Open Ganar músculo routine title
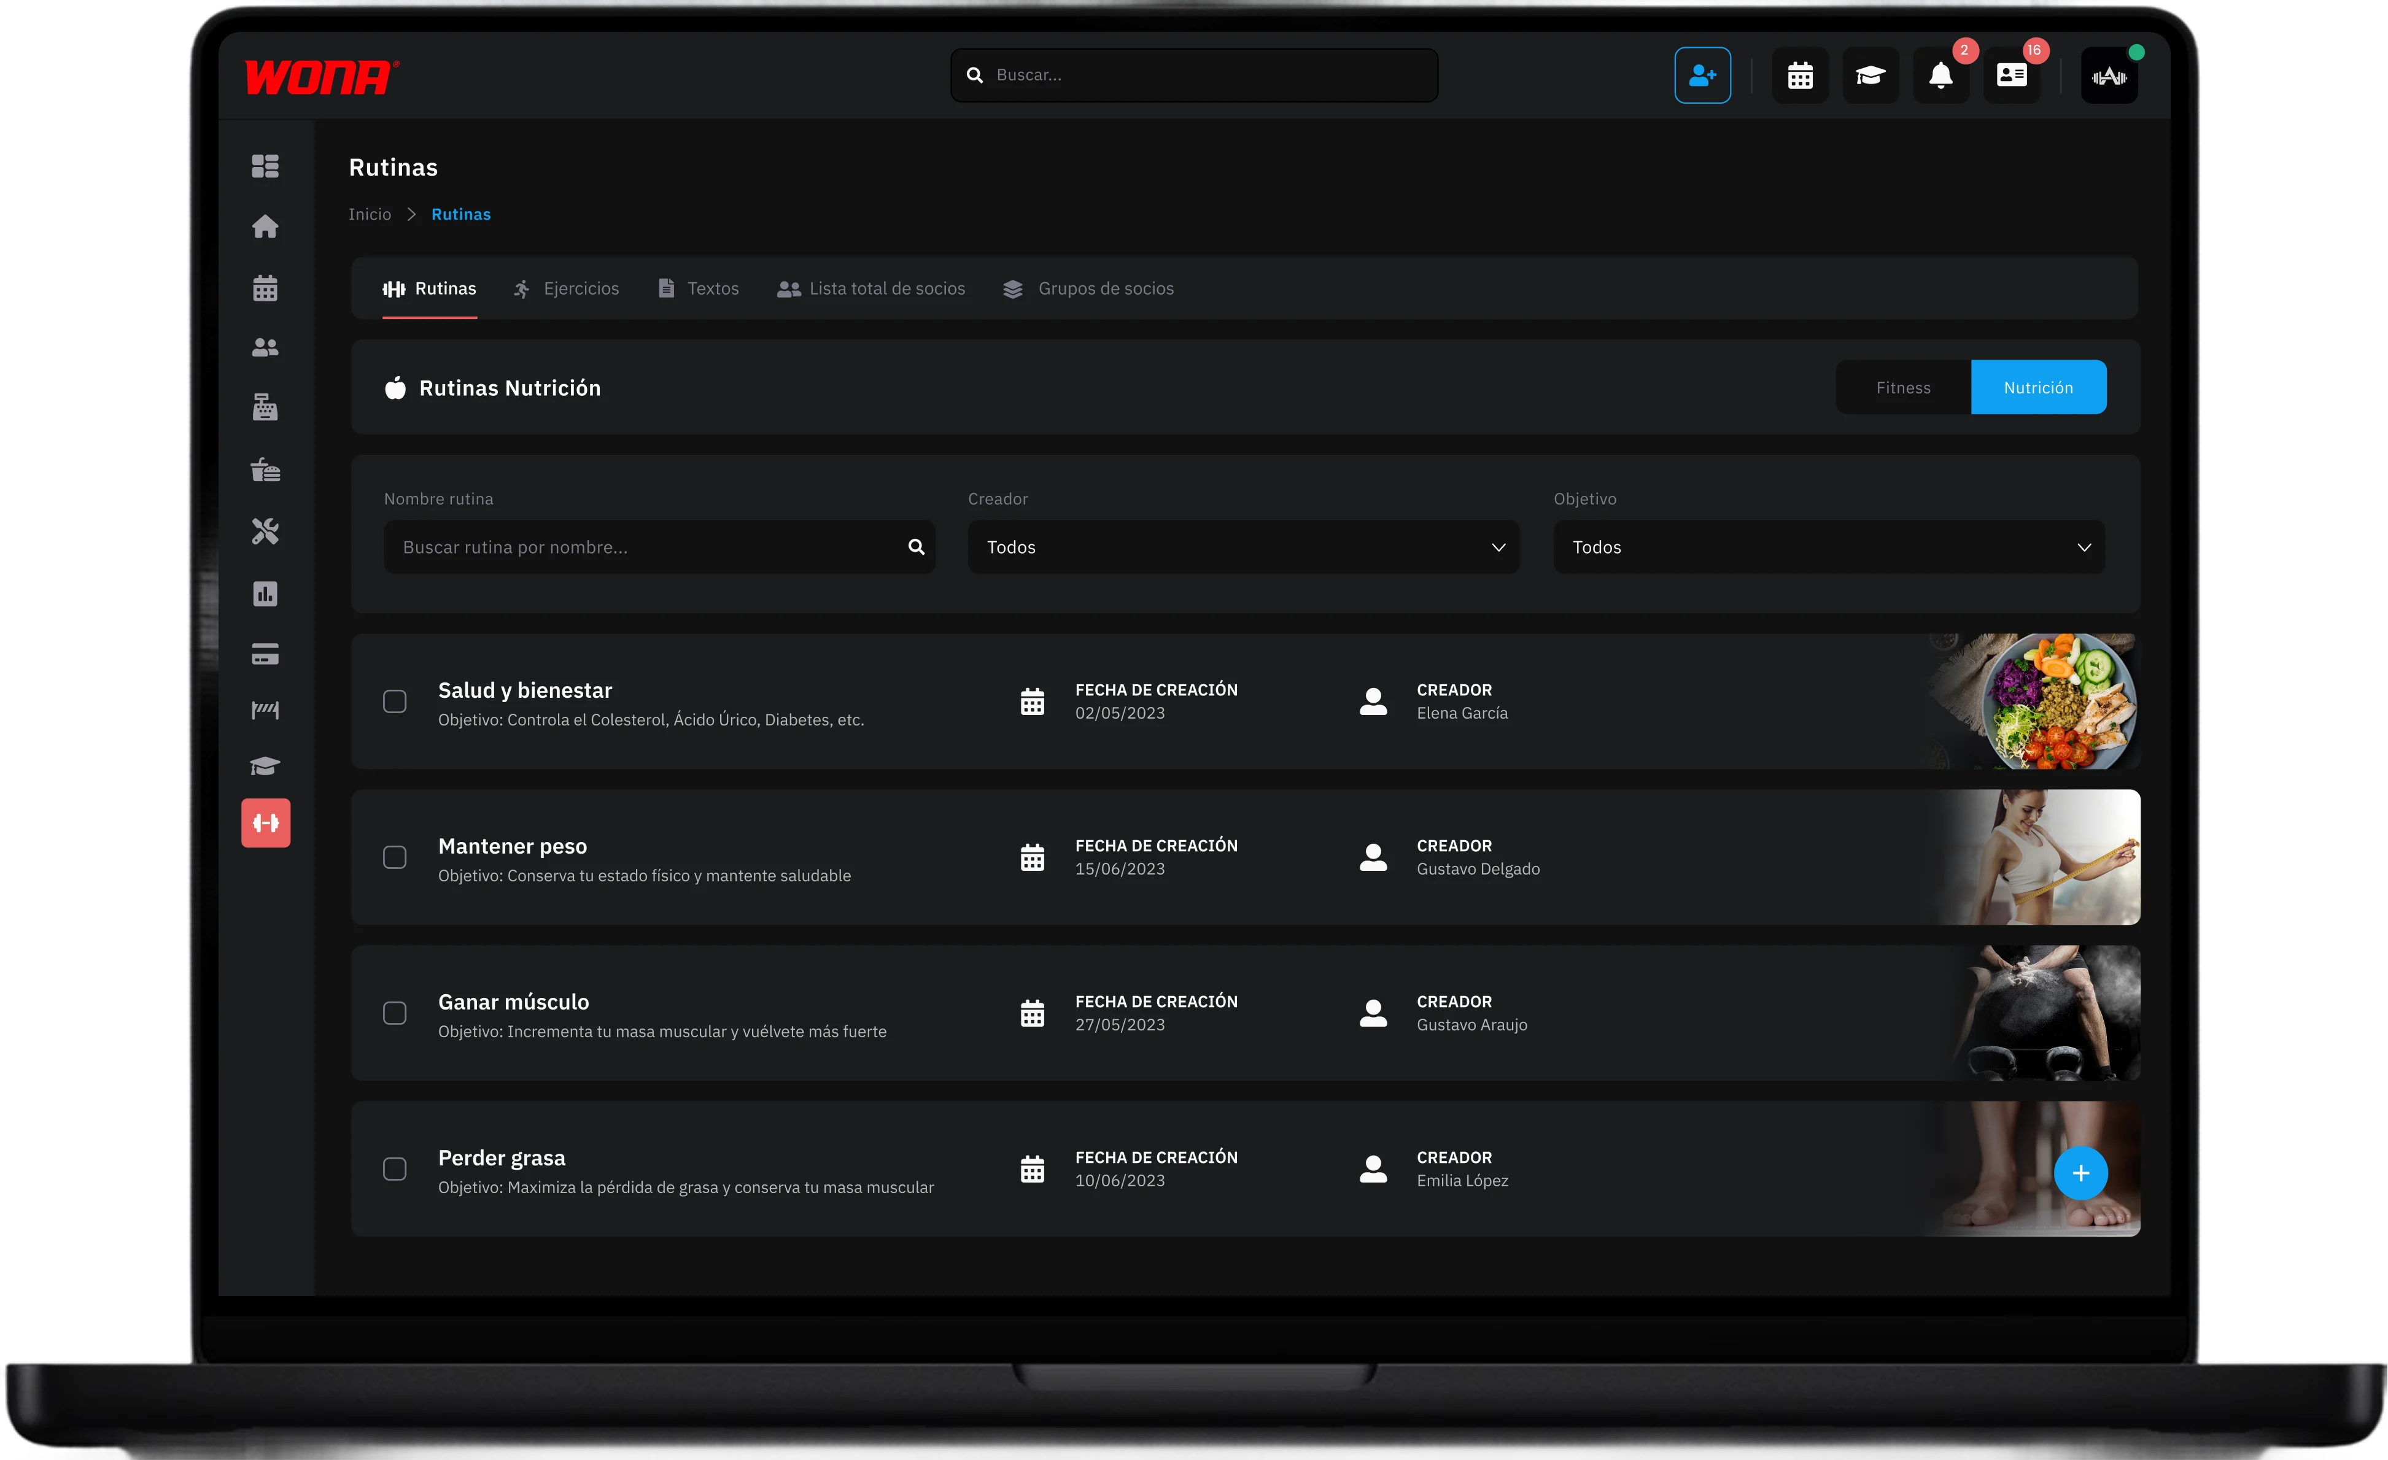This screenshot has width=2388, height=1460. 513,1002
